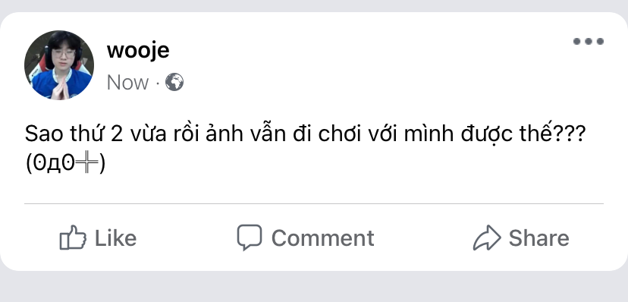Click the gray background below the post card
Screen dimensions: 628x302
tap(314, 287)
